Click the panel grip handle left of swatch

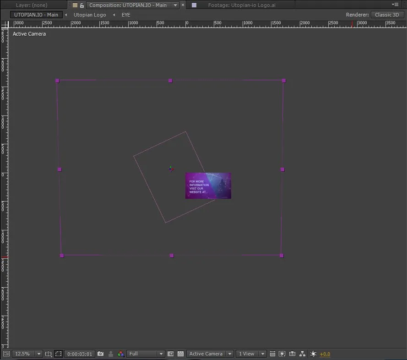click(x=70, y=5)
